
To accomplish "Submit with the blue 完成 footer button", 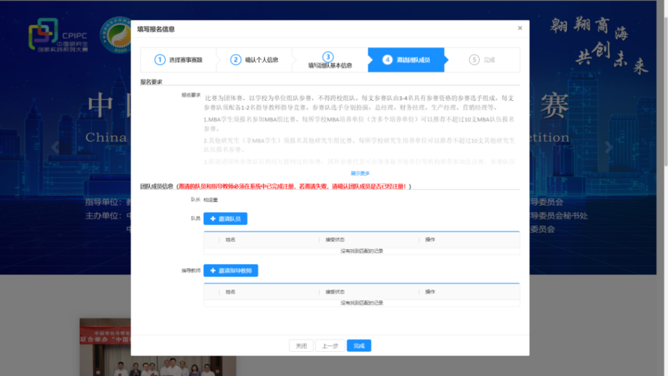I will click(359, 346).
